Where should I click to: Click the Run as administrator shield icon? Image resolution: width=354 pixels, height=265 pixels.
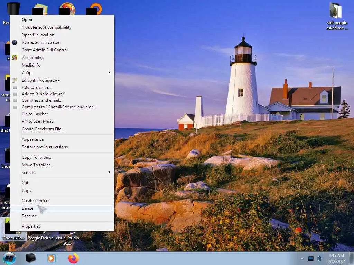[15, 42]
